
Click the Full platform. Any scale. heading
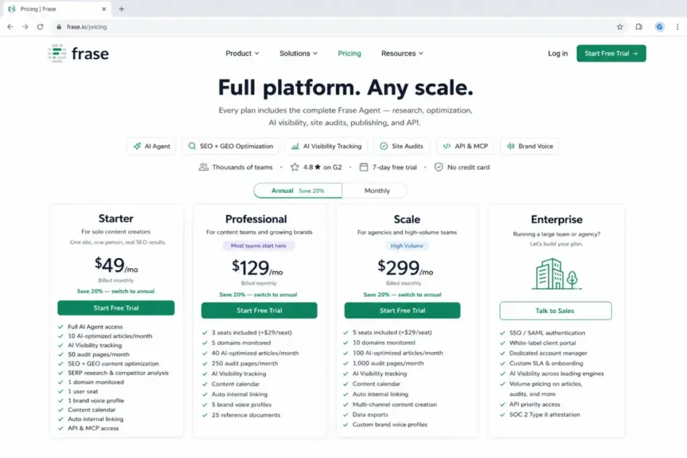[346, 88]
